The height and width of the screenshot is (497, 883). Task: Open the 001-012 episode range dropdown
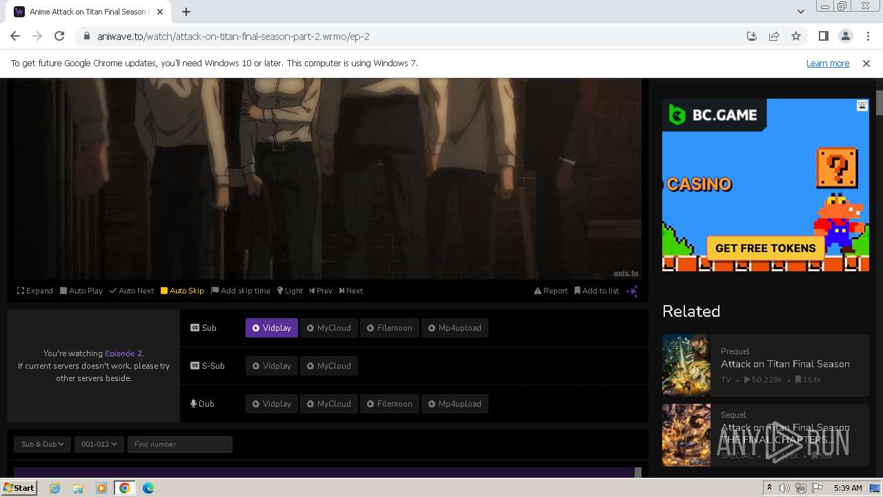99,444
